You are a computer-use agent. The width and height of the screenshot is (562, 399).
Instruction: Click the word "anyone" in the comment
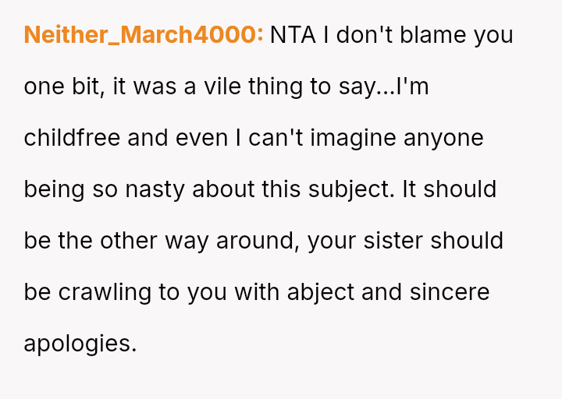(x=443, y=138)
